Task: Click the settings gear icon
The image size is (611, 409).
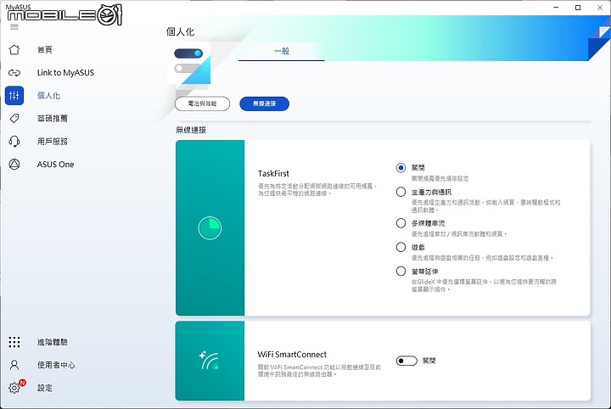Action: 14,388
